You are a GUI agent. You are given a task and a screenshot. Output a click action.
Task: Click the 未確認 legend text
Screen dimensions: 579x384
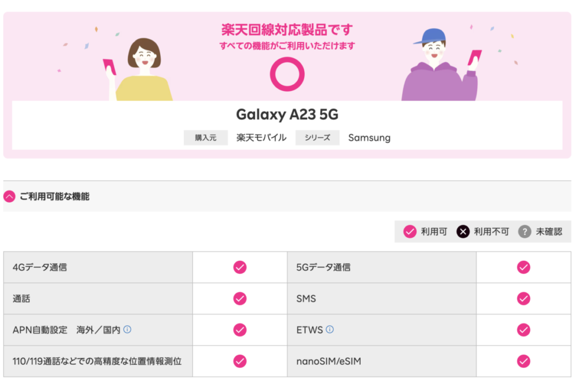549,232
